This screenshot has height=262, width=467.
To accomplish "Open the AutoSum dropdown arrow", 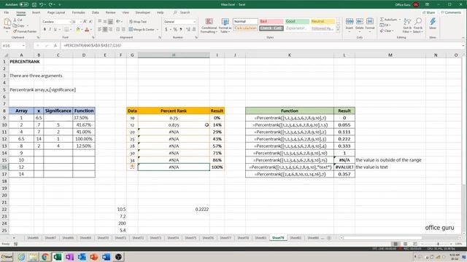I will [x=400, y=20].
